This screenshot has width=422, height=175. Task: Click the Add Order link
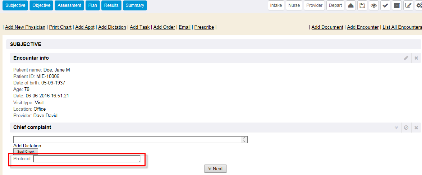[164, 27]
